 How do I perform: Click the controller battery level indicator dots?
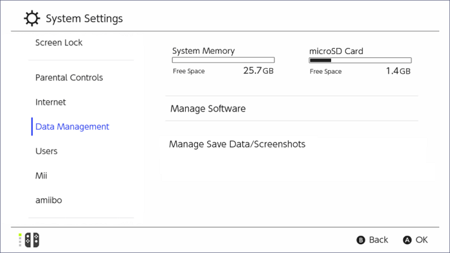click(x=20, y=240)
